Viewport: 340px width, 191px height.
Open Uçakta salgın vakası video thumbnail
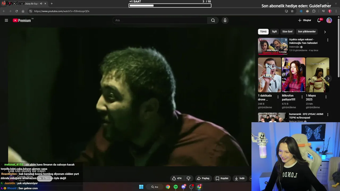point(273,46)
